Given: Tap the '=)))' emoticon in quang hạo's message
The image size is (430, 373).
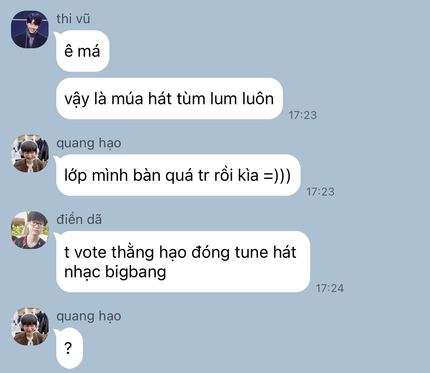Looking at the screenshot, I should click(277, 176).
